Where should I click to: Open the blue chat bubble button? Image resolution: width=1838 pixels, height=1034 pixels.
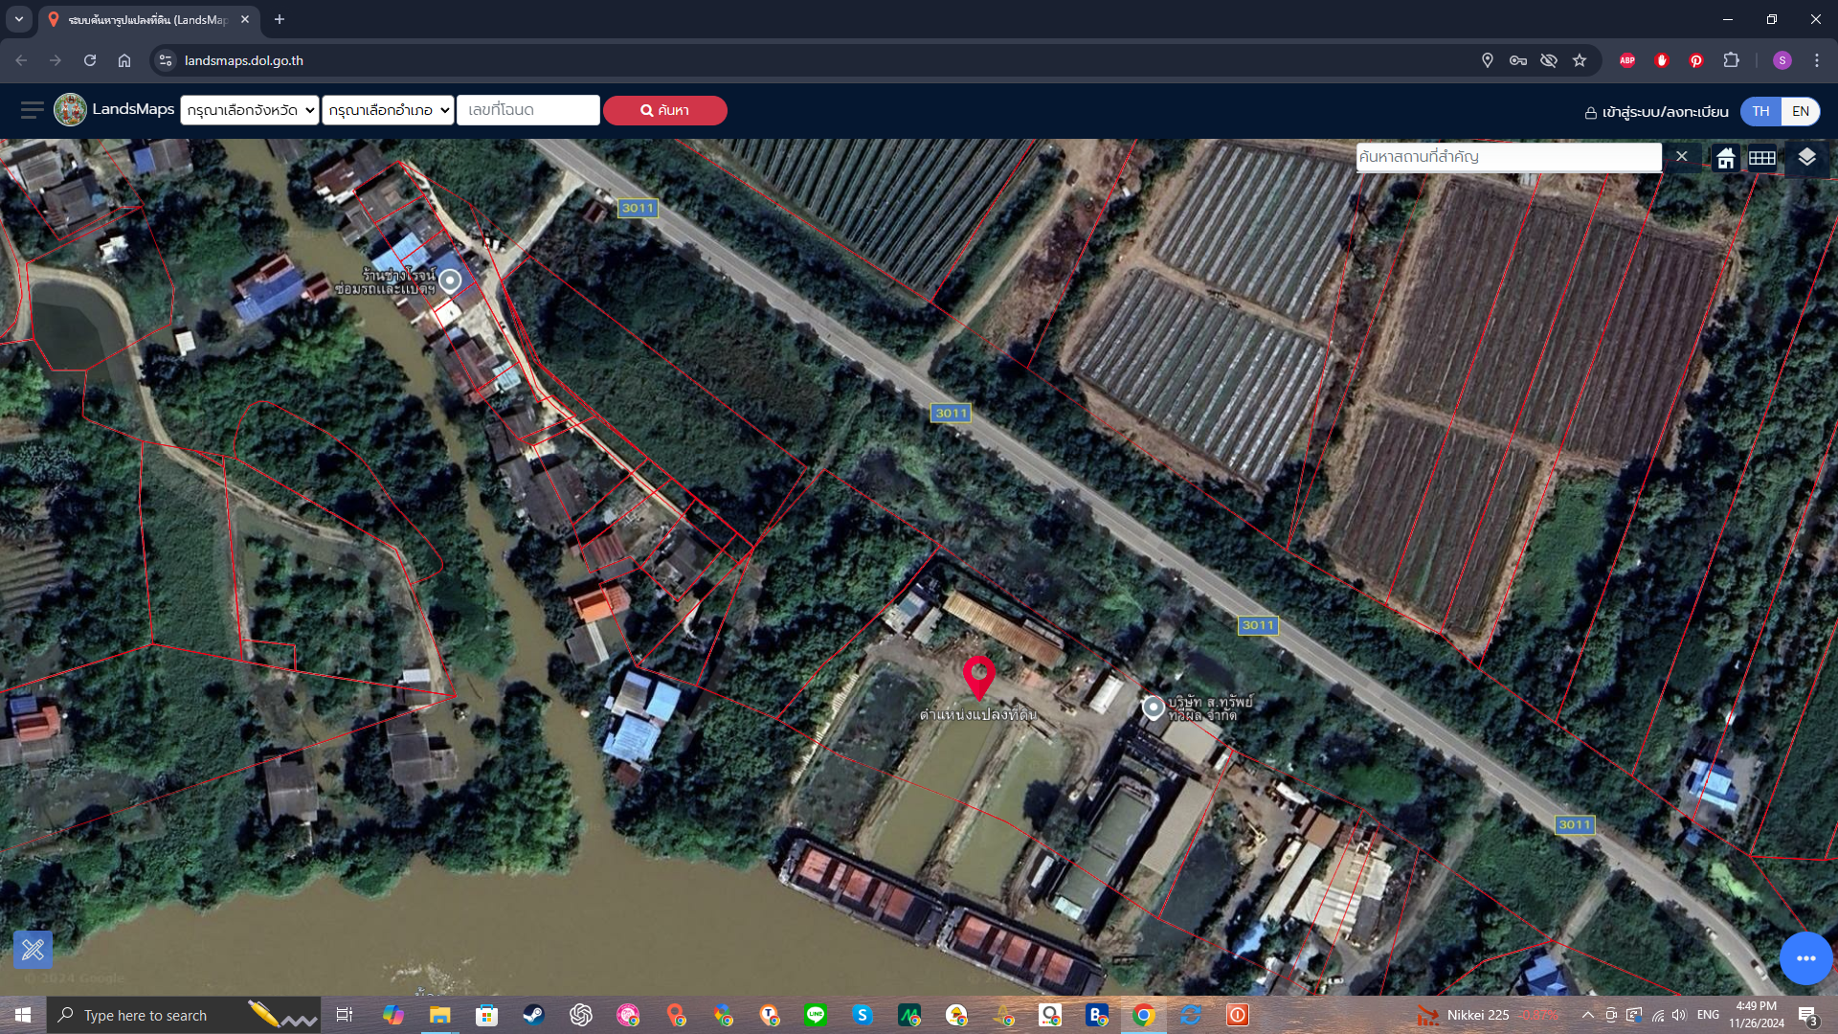1805,957
